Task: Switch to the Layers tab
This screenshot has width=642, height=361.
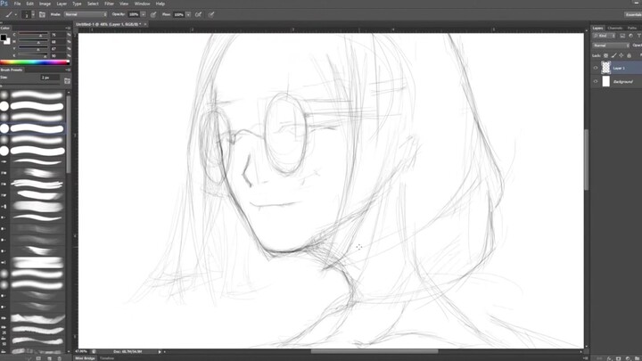Action: 597,28
